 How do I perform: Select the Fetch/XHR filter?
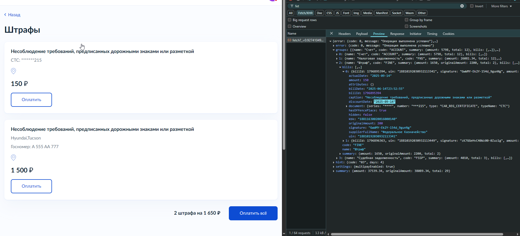click(305, 13)
